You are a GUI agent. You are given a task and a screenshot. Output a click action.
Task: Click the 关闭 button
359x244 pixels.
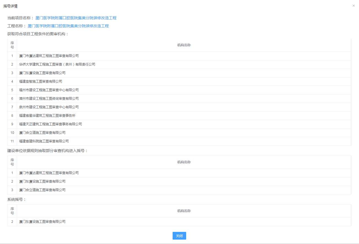coord(179,236)
